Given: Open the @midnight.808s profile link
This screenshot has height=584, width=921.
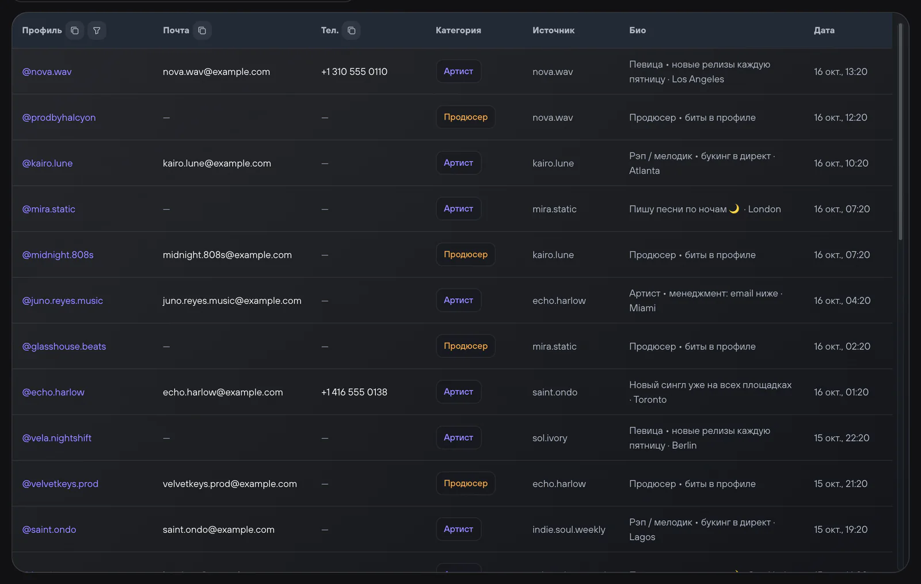Looking at the screenshot, I should [58, 255].
